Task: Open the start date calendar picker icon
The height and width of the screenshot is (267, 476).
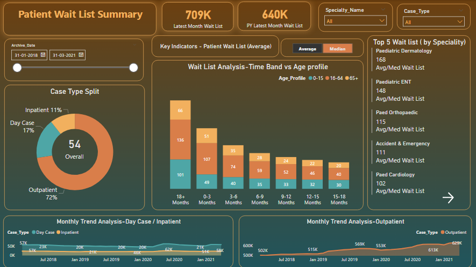Action: pyautogui.click(x=43, y=55)
